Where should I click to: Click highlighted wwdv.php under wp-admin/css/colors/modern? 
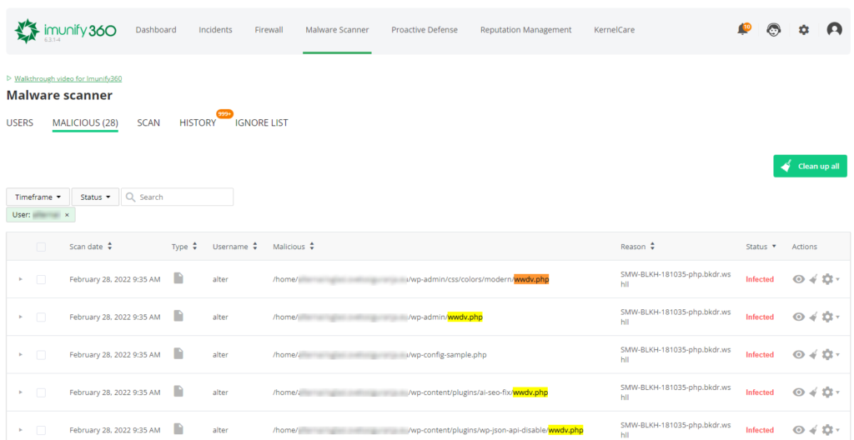[x=531, y=279]
